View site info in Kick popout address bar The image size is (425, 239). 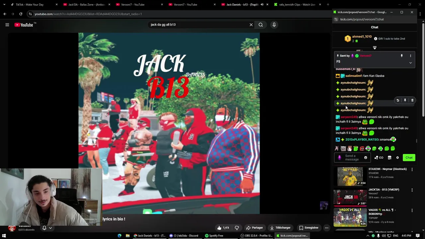(x=336, y=19)
